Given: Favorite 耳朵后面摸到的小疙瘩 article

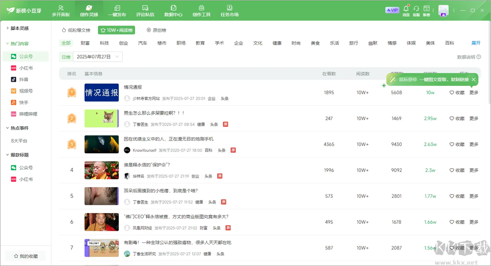Looking at the screenshot, I should click(x=457, y=196).
